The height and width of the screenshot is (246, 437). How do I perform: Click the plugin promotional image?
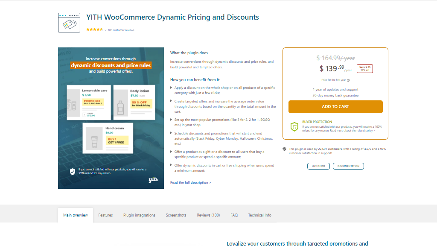click(111, 118)
